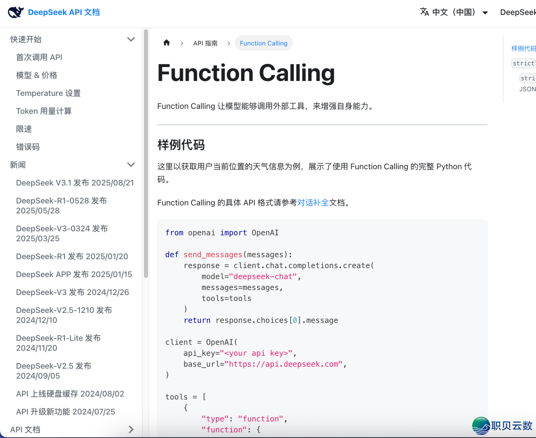Open 限速 sidebar page
536x438 pixels.
point(24,129)
